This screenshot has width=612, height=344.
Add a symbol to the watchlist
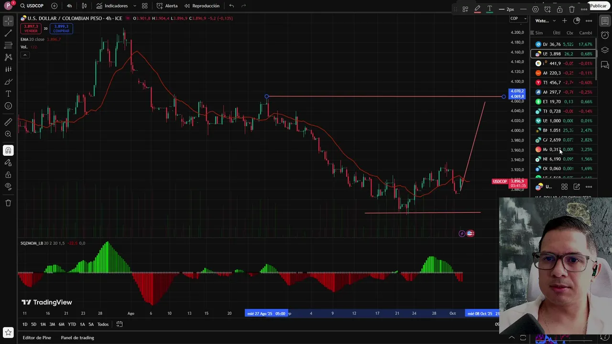565,21
